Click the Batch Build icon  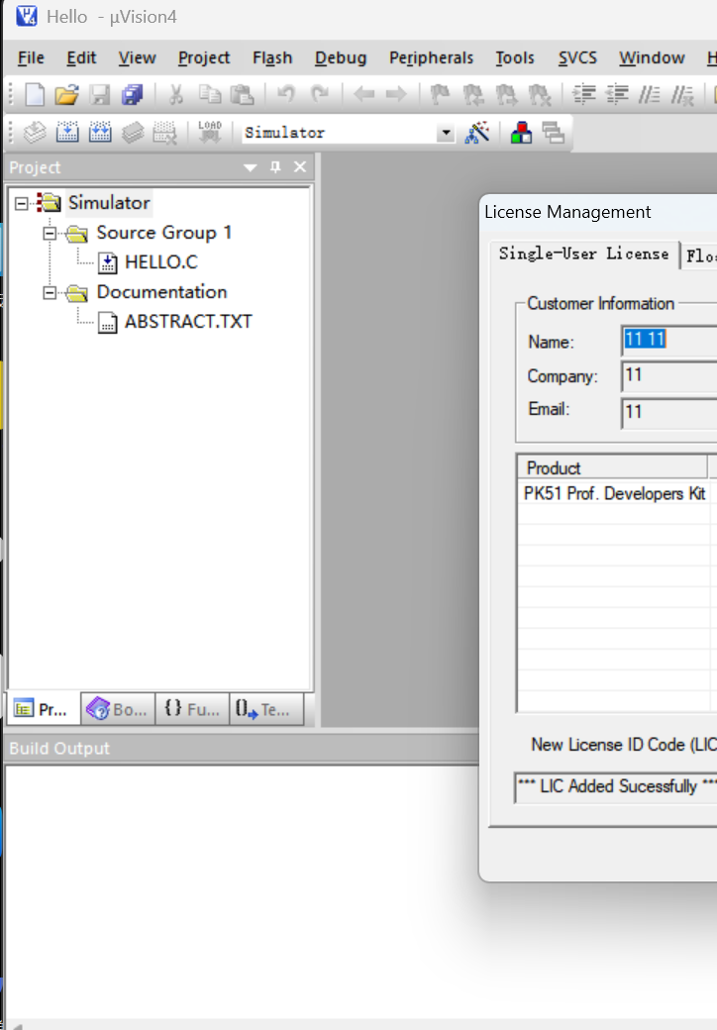(133, 133)
